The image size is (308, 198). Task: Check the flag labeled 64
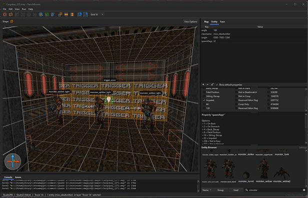click(204, 104)
